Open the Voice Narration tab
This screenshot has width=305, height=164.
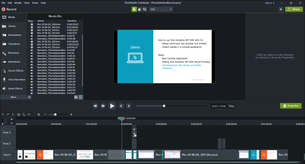(x=13, y=80)
